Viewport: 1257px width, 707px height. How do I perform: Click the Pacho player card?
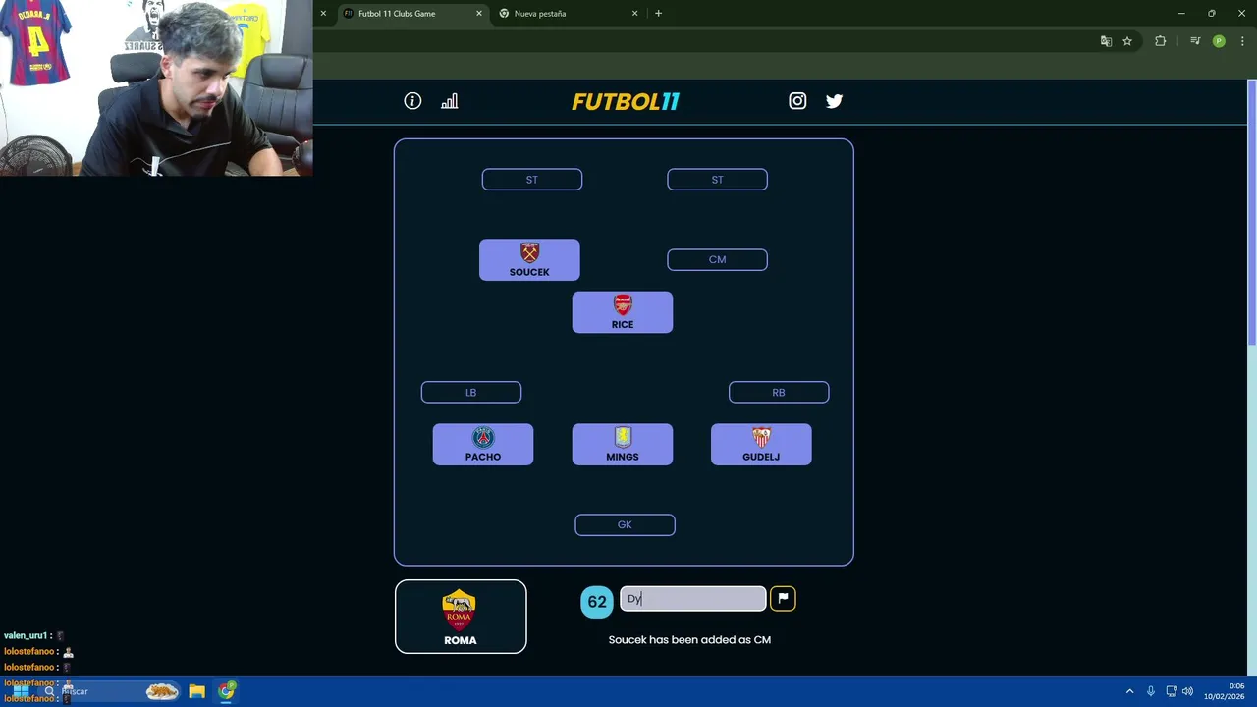tap(483, 444)
